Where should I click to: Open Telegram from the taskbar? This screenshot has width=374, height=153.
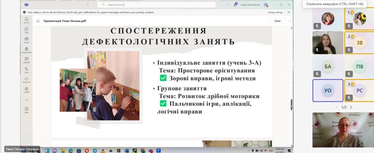pos(95,150)
